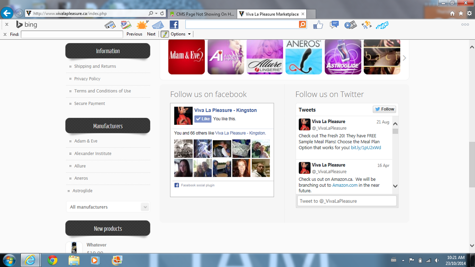Open Google Chrome from the taskbar
This screenshot has width=475, height=267.
tap(52, 260)
